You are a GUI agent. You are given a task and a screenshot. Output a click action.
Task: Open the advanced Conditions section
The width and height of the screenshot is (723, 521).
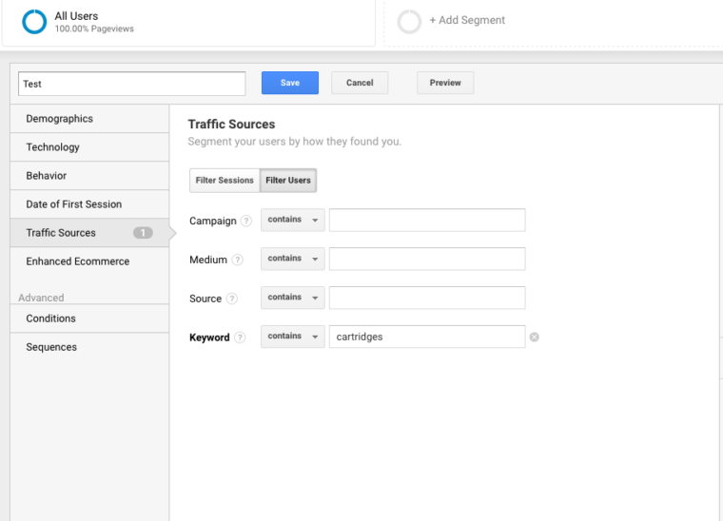tap(89, 318)
